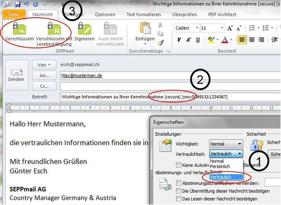The width and height of the screenshot is (281, 205).
Task: Toggle underline U formatting
Action: (198, 40)
